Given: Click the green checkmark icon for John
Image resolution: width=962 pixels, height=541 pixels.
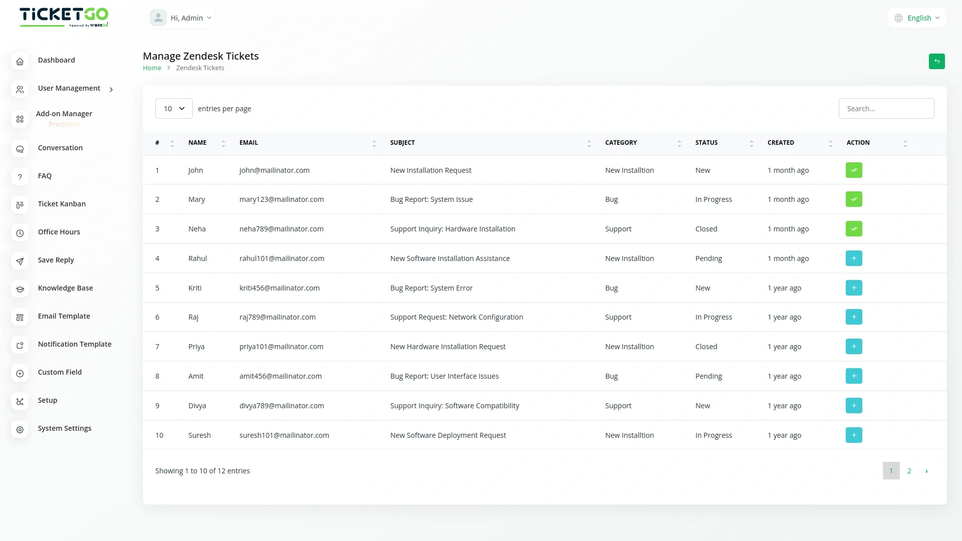Looking at the screenshot, I should coord(854,170).
